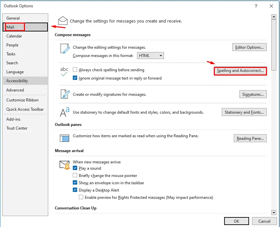
Task: Open the message format HTML dropdown
Action: [x=150, y=55]
